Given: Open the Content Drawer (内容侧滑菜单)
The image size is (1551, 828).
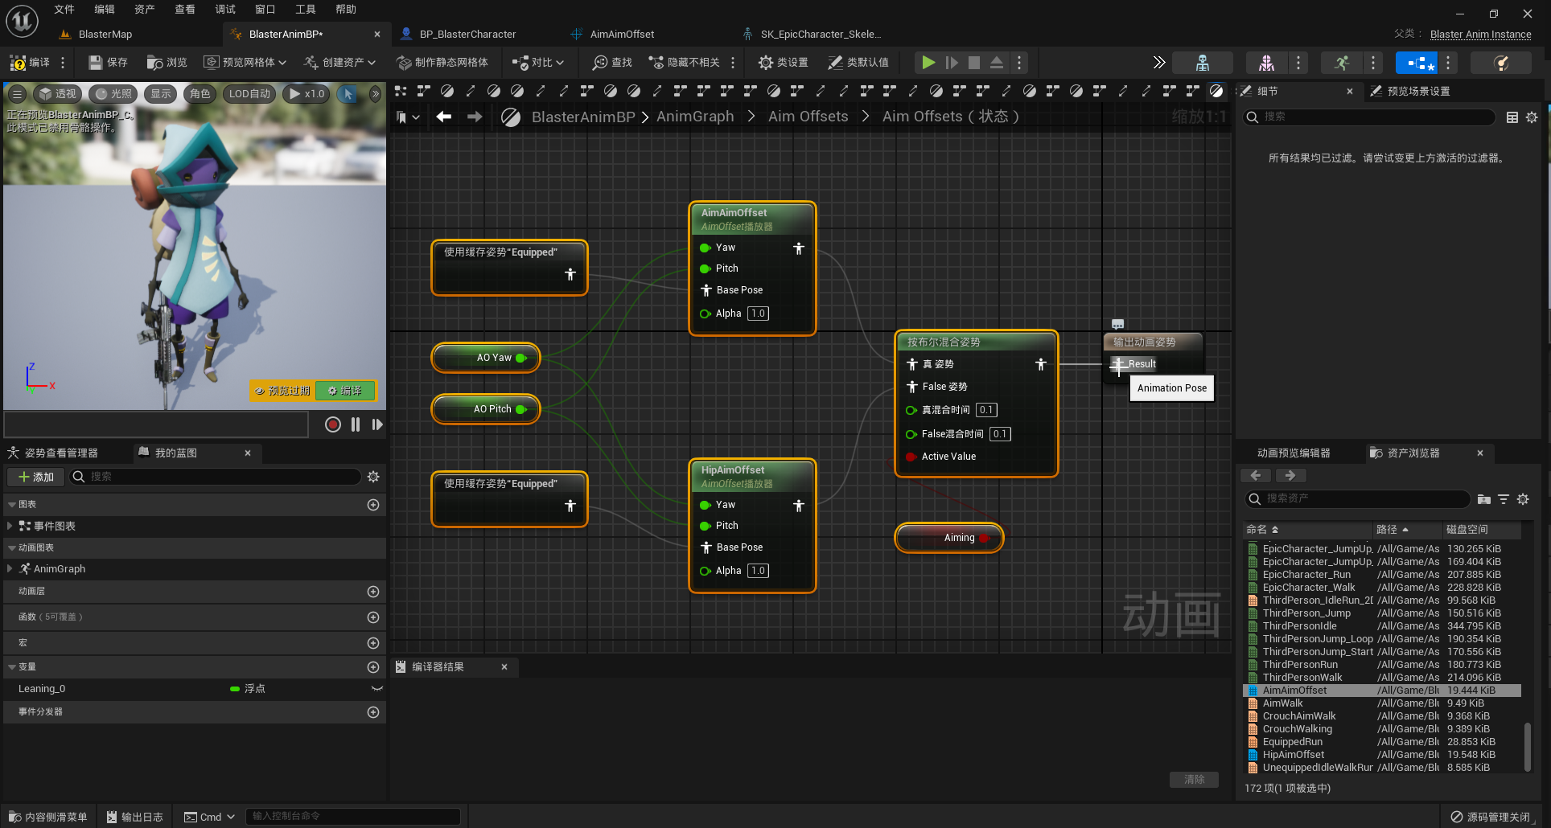Looking at the screenshot, I should (48, 817).
